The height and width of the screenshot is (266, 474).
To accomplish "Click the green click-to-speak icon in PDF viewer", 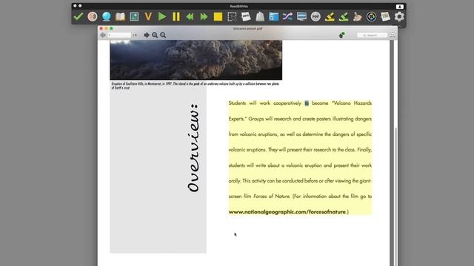I will pos(342,35).
